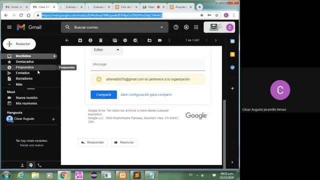Open the Sublime Text taskbar icon
The width and height of the screenshot is (320, 180).
coord(137,175)
